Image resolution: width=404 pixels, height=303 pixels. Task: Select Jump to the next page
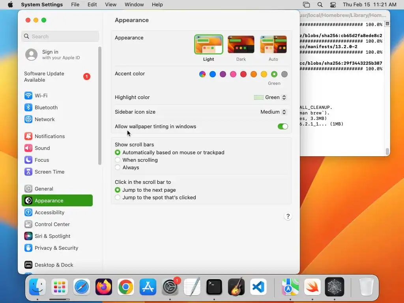pos(118,190)
